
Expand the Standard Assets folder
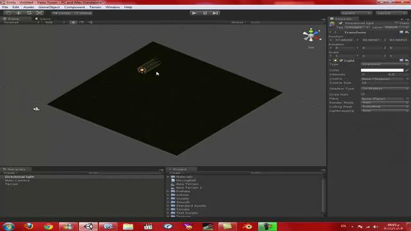pos(168,206)
